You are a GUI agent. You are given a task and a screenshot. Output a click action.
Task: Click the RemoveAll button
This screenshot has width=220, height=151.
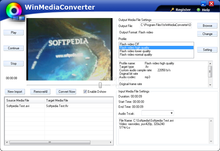coord(40,92)
